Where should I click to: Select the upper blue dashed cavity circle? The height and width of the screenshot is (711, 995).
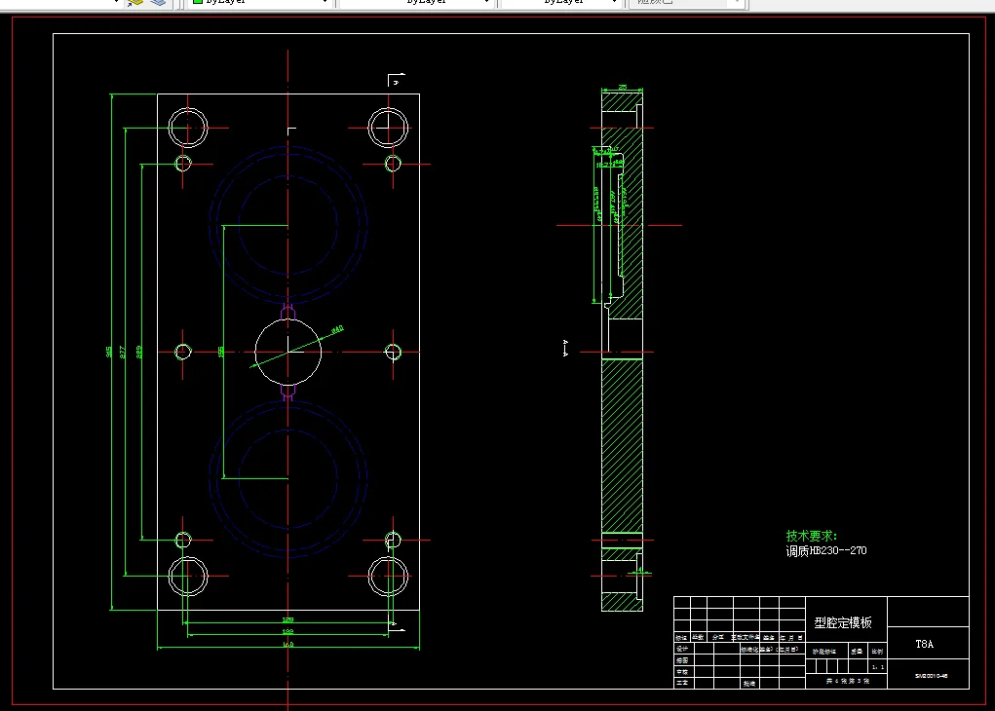[x=288, y=223]
